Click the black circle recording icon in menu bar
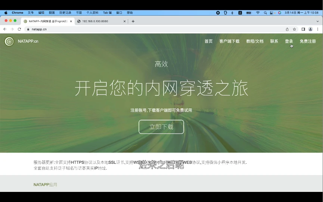 218,13
